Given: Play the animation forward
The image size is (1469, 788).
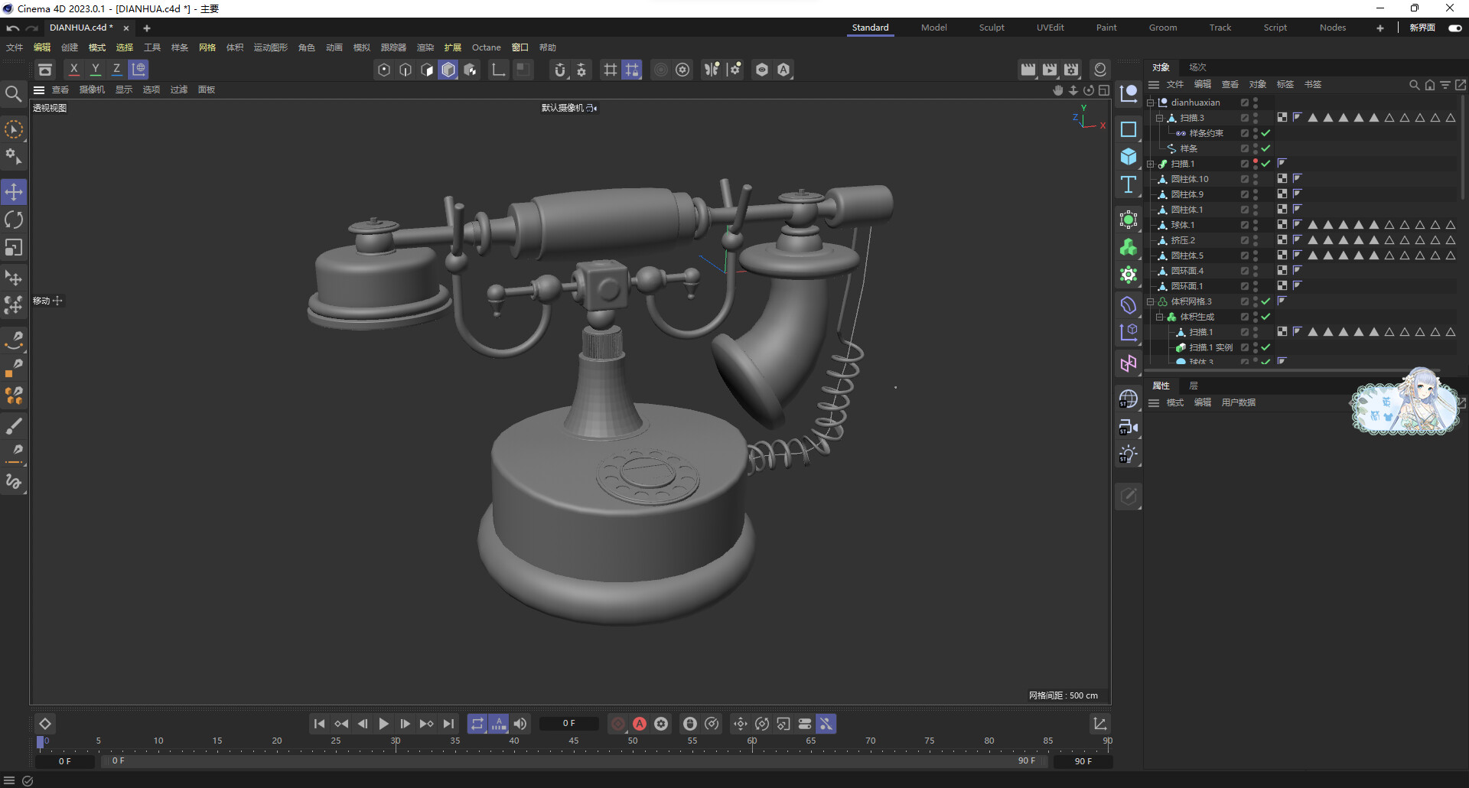Looking at the screenshot, I should pos(384,724).
